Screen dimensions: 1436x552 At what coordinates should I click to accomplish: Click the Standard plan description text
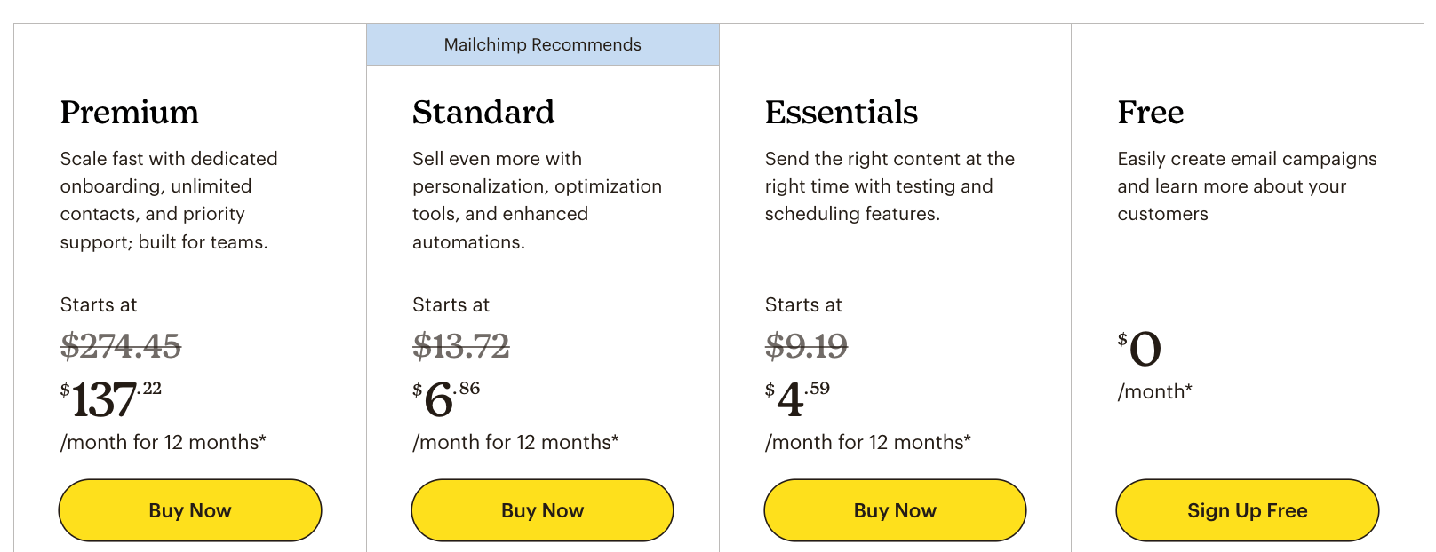coord(537,200)
